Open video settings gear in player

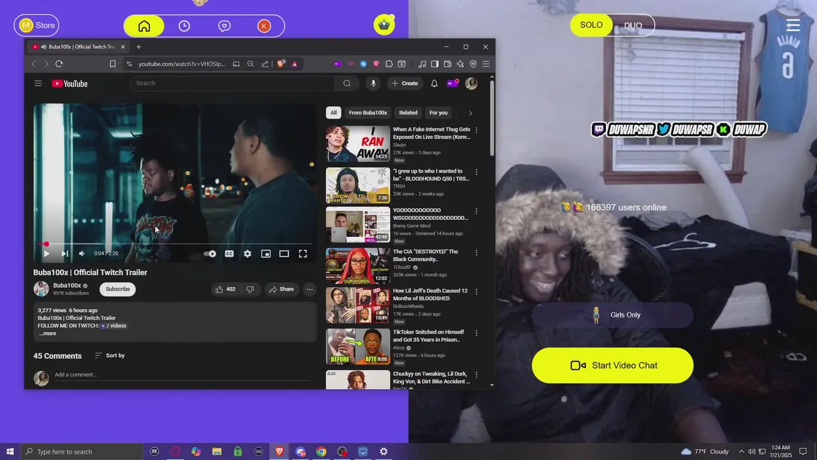[x=248, y=254]
